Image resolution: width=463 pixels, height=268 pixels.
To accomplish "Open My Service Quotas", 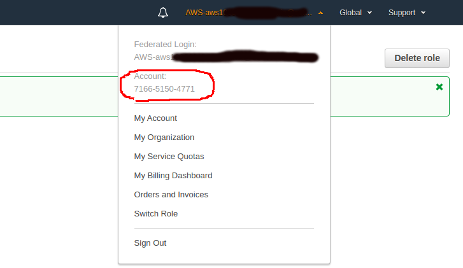I will [169, 157].
